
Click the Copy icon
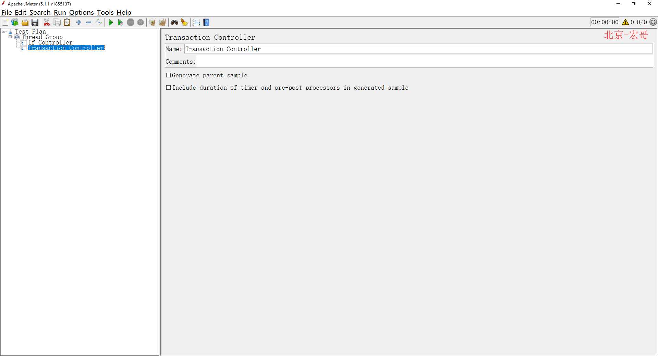(57, 22)
